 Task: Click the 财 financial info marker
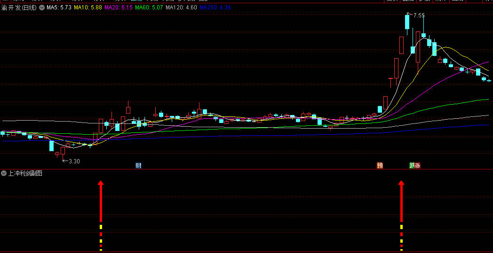138,165
